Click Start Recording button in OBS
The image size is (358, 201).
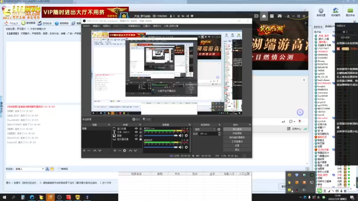point(237,133)
